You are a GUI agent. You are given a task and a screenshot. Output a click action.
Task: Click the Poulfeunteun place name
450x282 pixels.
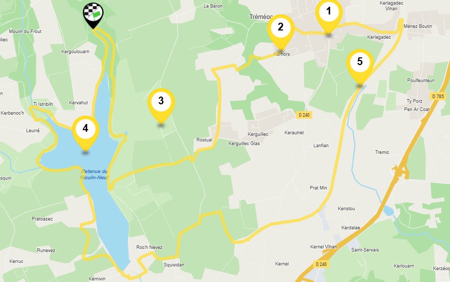420,81
